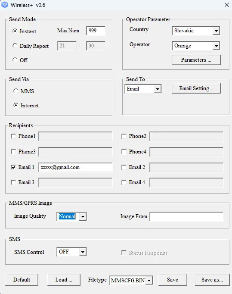The width and height of the screenshot is (232, 294).
Task: Open the SMS Control dropdown set to OFF
Action: 71,252
